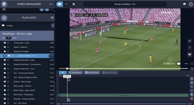Select the running player icon on right sidebar
This screenshot has width=194, height=105.
point(190,48)
